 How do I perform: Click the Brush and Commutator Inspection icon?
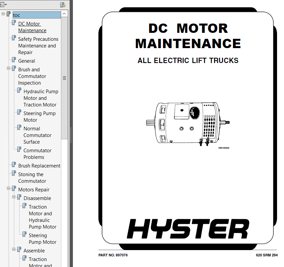14,69
